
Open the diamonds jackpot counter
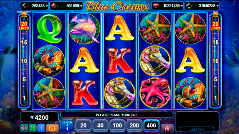[x=66, y=6]
